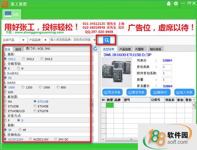Click the (D)删除行 button
197x150 pixels.
160,92
